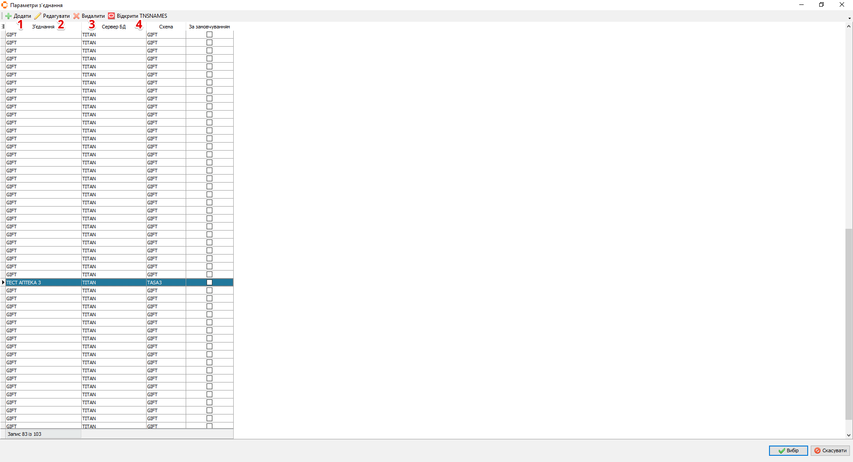Tick the default checkbox in the row below ТЕСТ АПТЕКА 3
This screenshot has height=462, width=853.
point(209,291)
